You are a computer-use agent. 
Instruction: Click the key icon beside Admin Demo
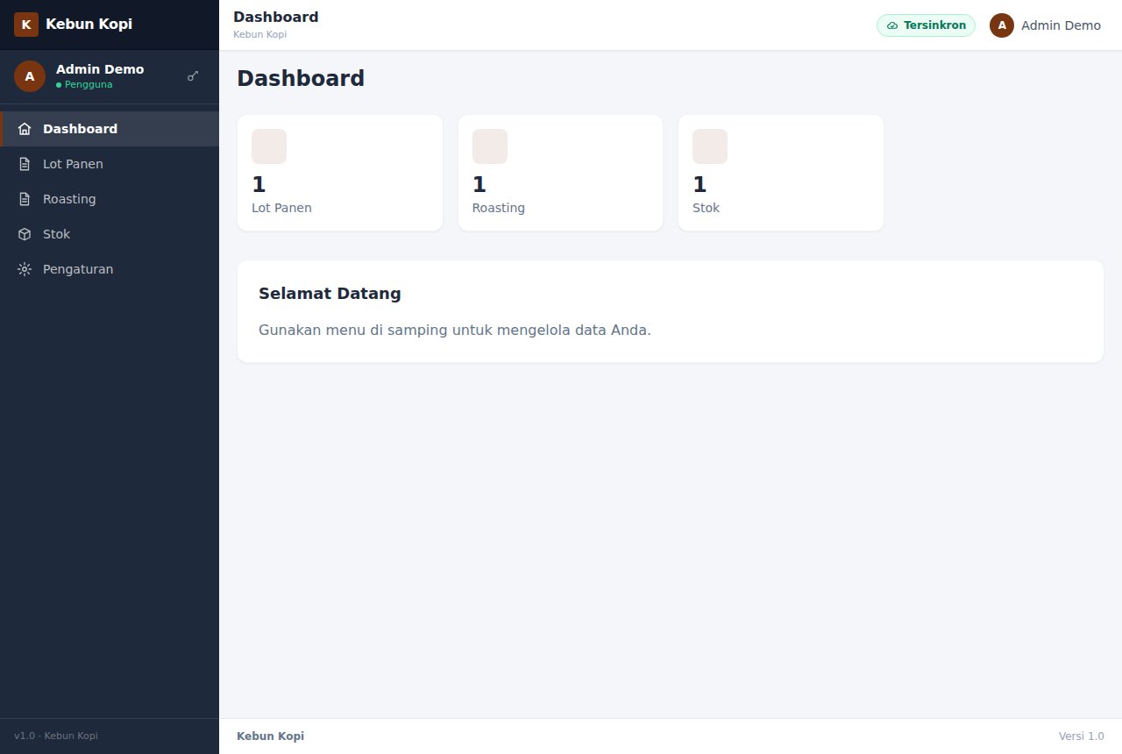tap(193, 76)
